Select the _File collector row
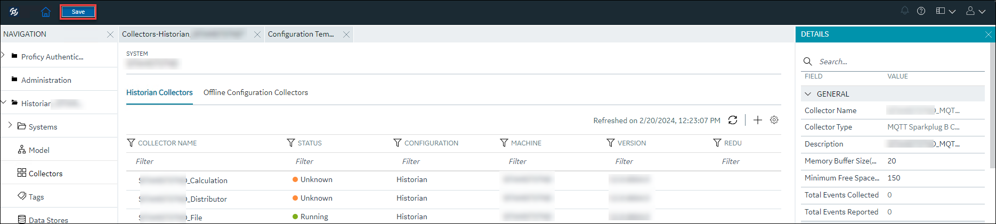 (x=454, y=217)
